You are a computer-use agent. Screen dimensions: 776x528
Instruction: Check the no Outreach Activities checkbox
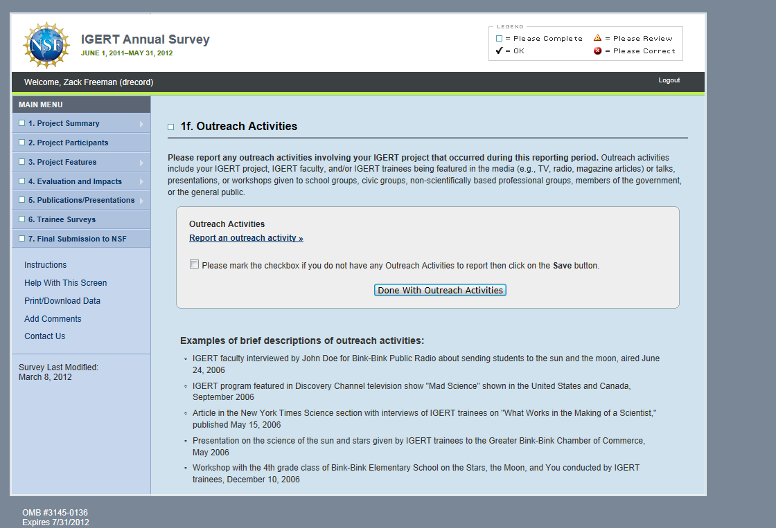(x=195, y=264)
